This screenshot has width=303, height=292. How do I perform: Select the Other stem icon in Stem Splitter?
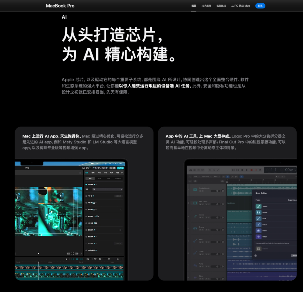258,237
